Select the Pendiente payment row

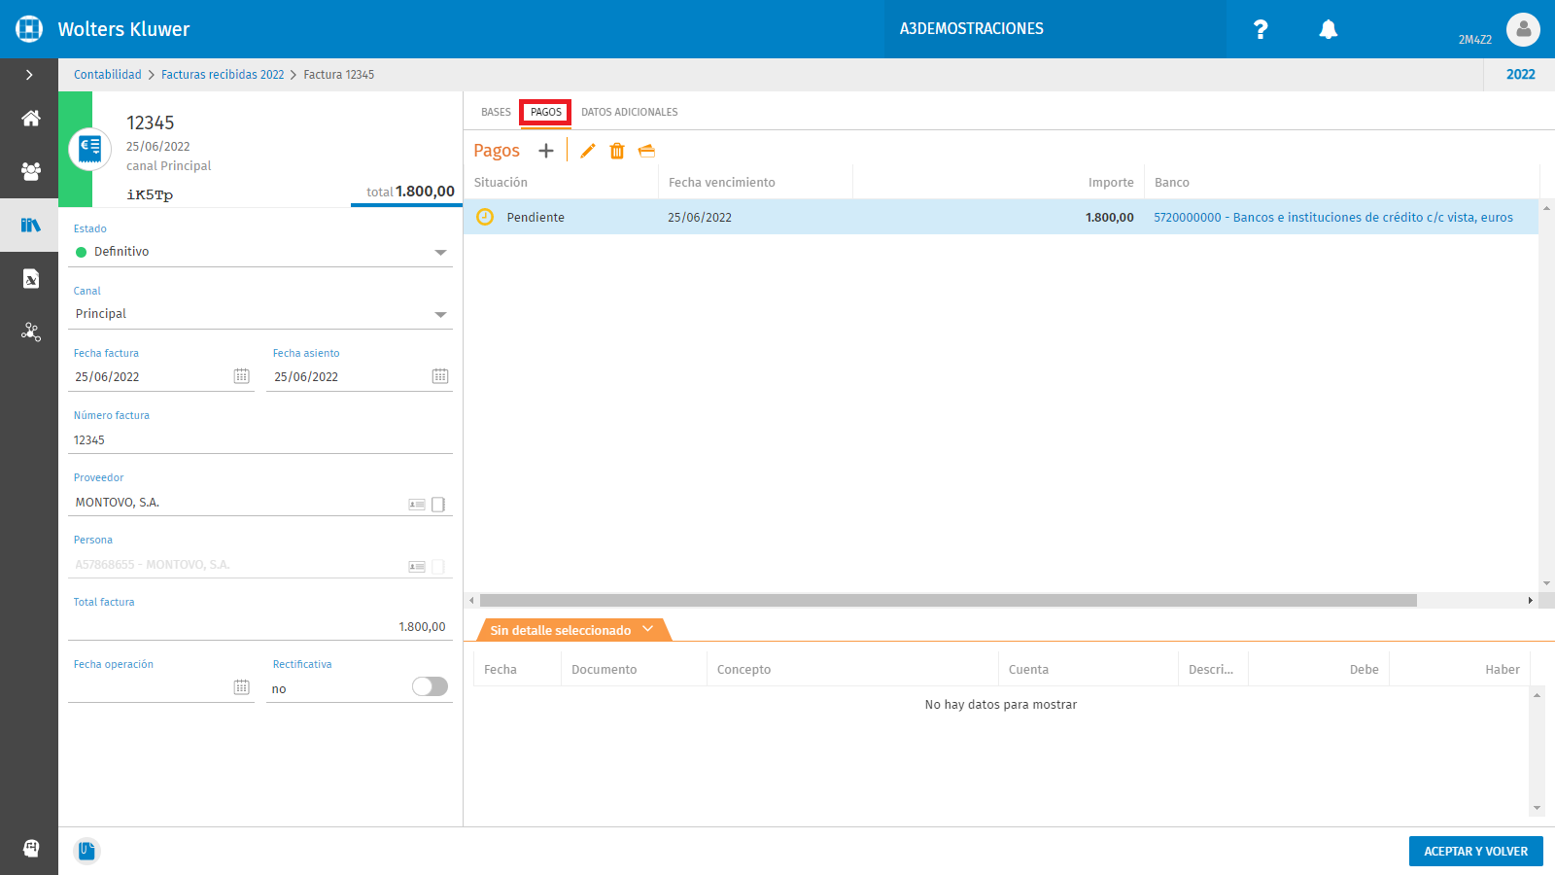pos(1001,217)
